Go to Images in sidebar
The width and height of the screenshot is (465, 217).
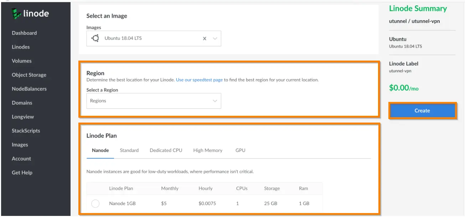[20, 145]
